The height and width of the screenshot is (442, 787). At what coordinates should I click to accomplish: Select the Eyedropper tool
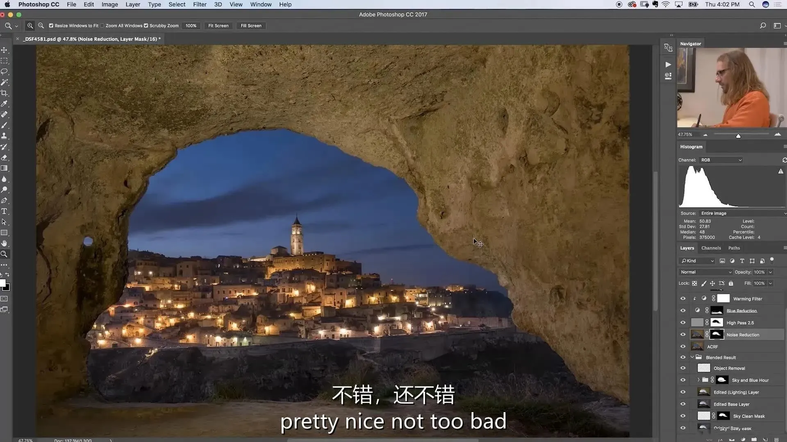pyautogui.click(x=5, y=104)
